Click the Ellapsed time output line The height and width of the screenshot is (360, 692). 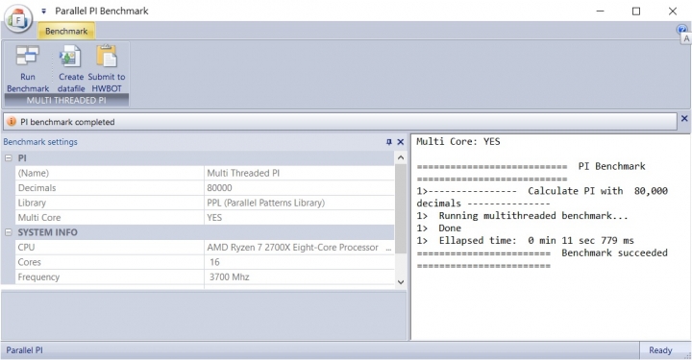[525, 241]
